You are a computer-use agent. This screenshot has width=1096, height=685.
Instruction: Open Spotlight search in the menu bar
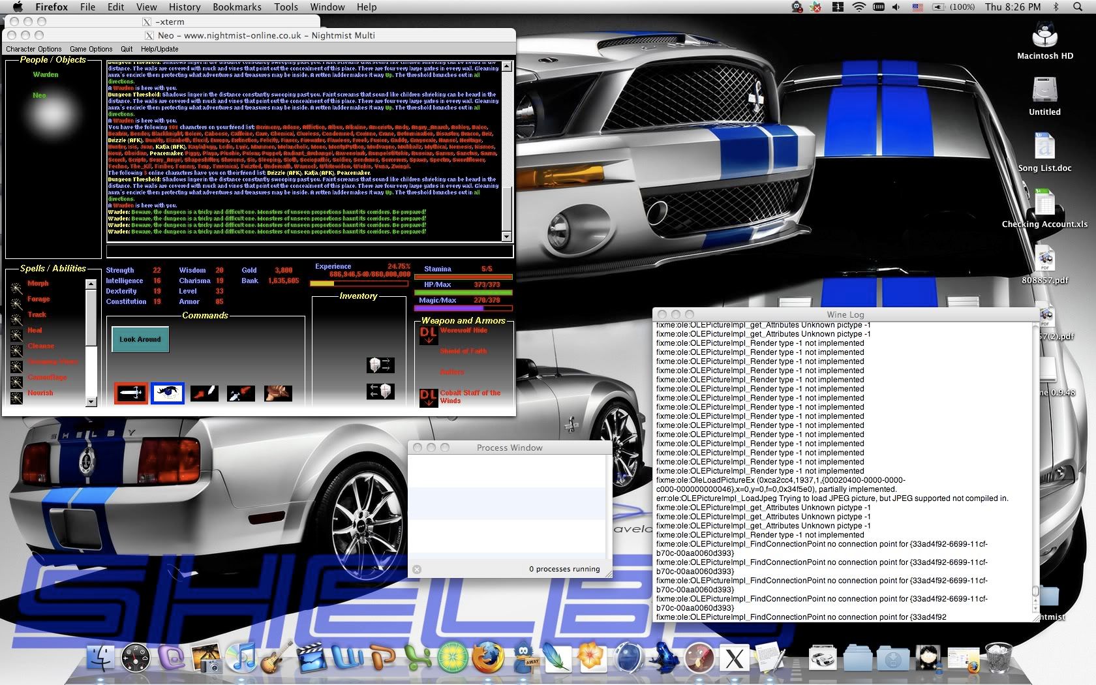coord(1077,7)
